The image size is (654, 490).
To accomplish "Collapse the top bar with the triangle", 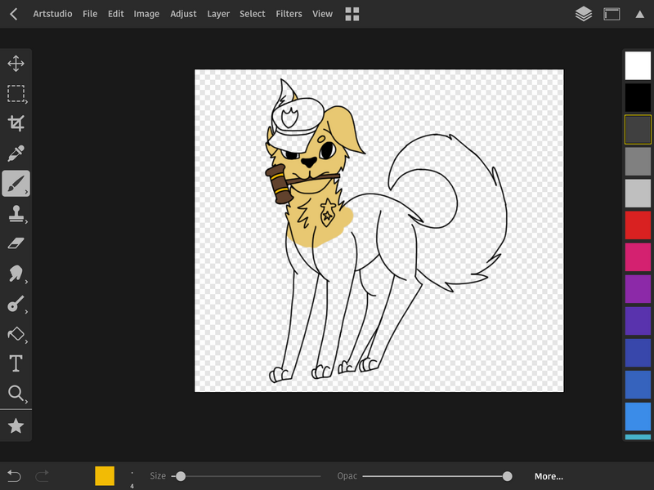I will pos(639,14).
